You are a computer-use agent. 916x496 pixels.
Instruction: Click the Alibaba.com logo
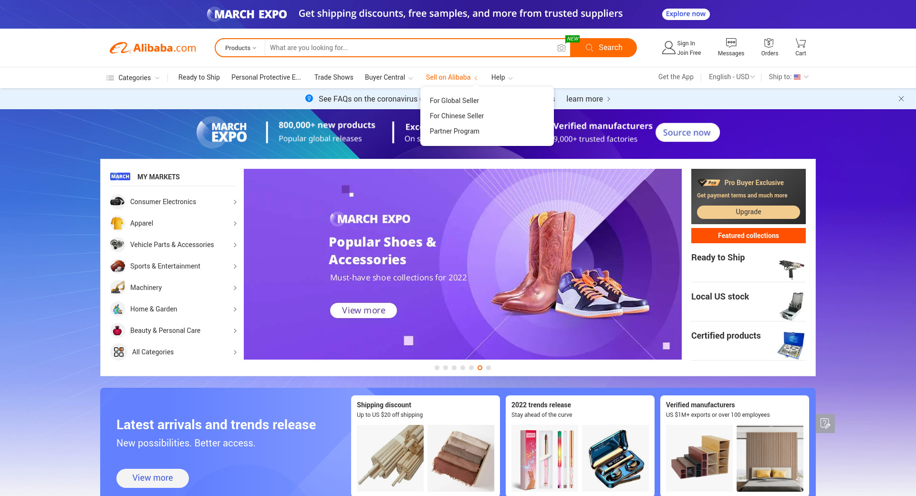tap(153, 48)
